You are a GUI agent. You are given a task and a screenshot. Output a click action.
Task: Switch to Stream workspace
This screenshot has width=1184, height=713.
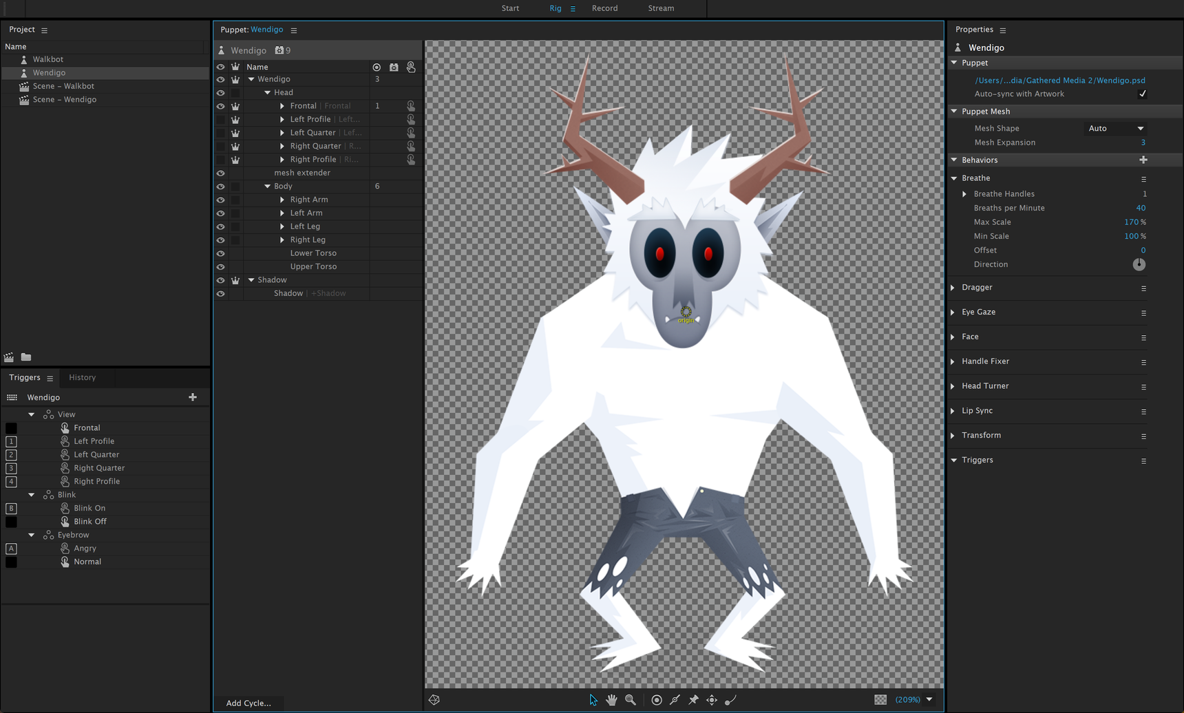(661, 8)
